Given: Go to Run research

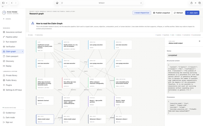Looking at the screenshot, I should coord(13,42).
